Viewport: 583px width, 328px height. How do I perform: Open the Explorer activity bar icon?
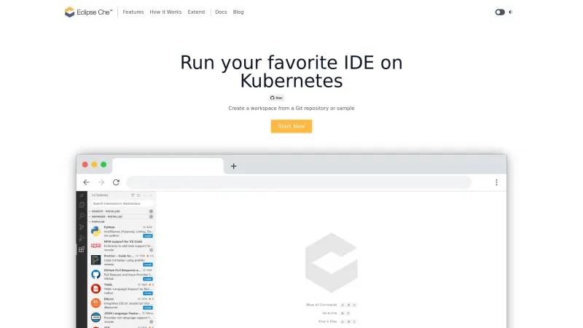coord(82,205)
